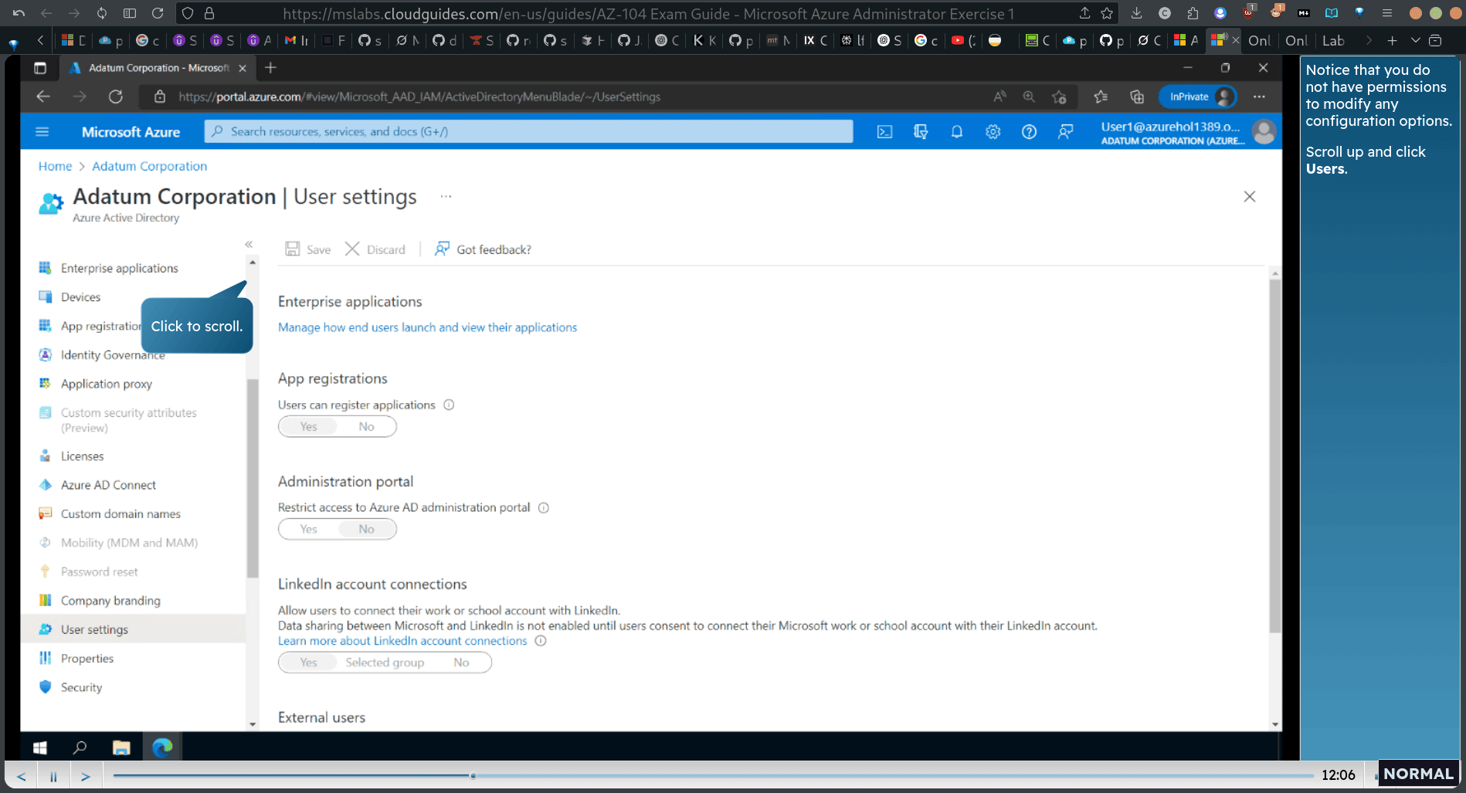Screen dimensions: 1466x793
Task: Click content pane scroll down arrow
Action: click(1275, 724)
